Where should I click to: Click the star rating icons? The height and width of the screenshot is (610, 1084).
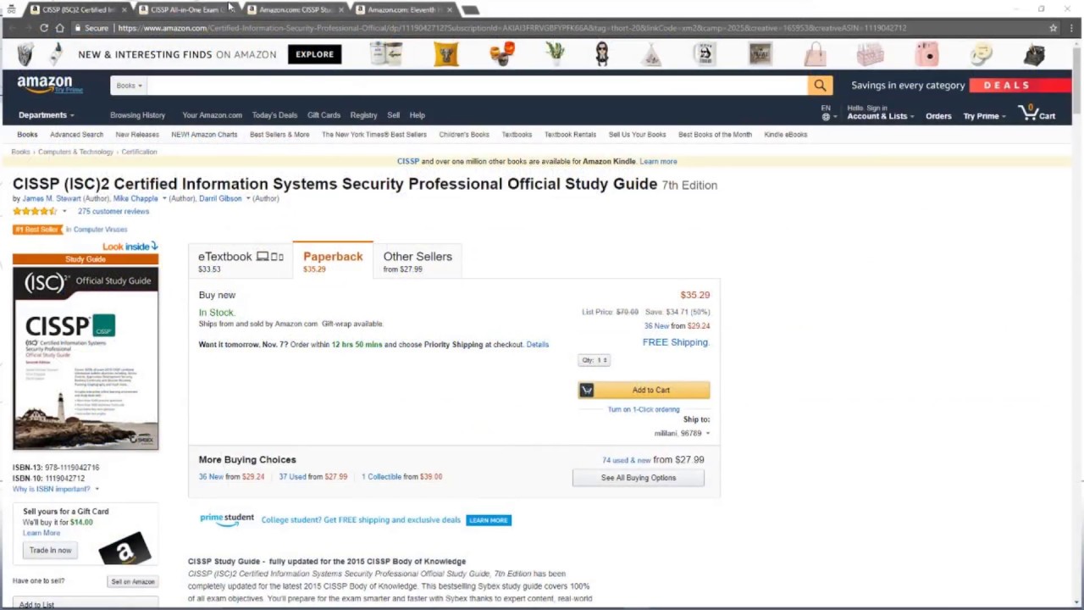35,211
